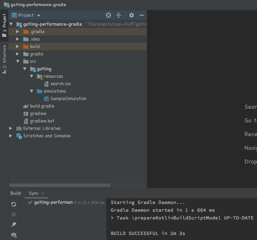
Task: Pin the Build tab with pin icon
Action: pyautogui.click(x=14, y=225)
